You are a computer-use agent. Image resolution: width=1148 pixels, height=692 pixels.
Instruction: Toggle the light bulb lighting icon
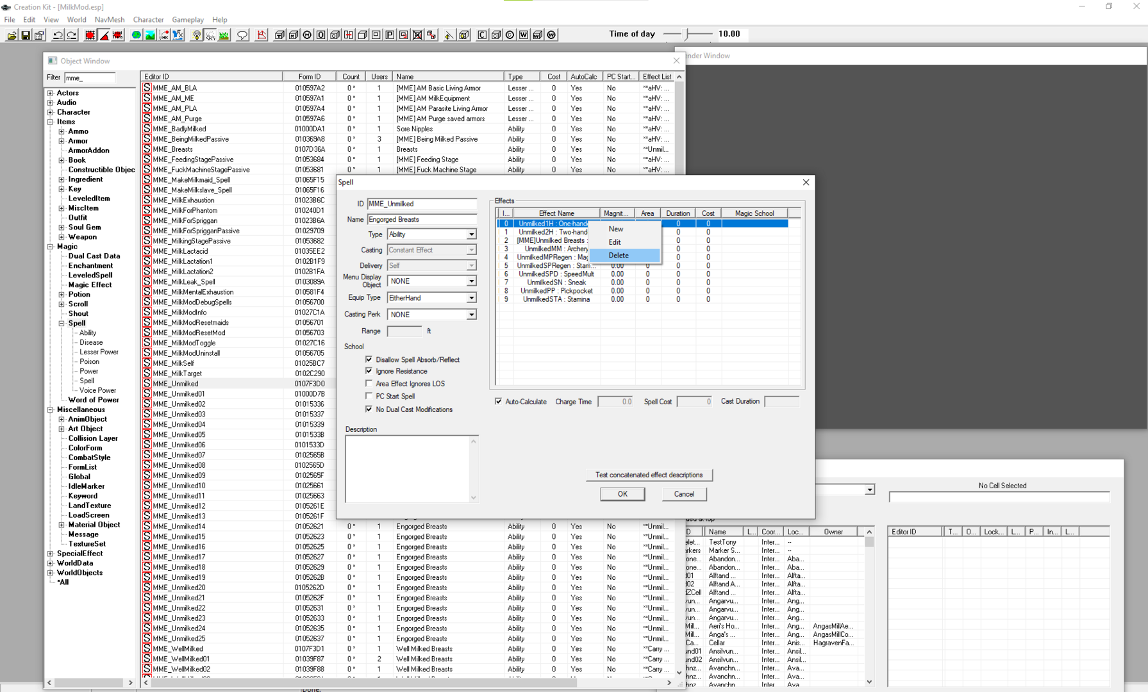coord(197,35)
